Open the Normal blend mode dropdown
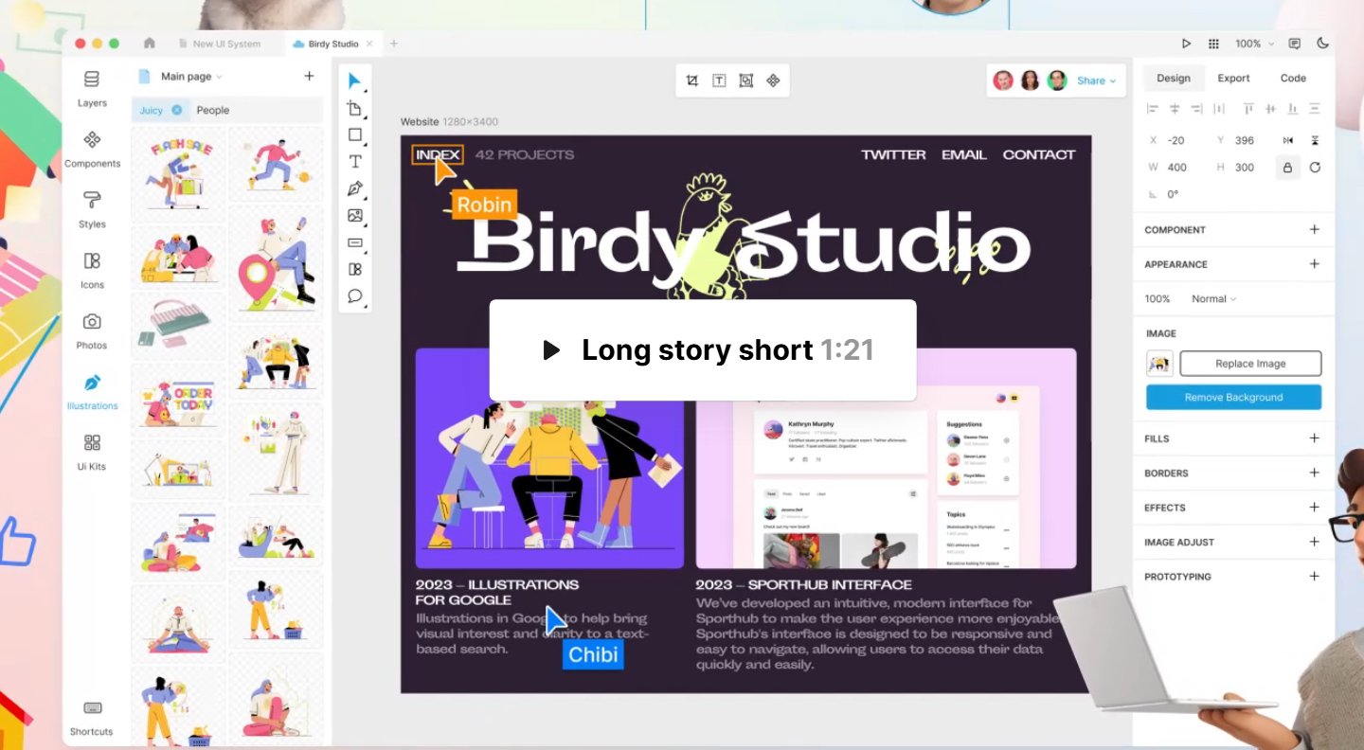Image resolution: width=1364 pixels, height=750 pixels. pyautogui.click(x=1212, y=298)
